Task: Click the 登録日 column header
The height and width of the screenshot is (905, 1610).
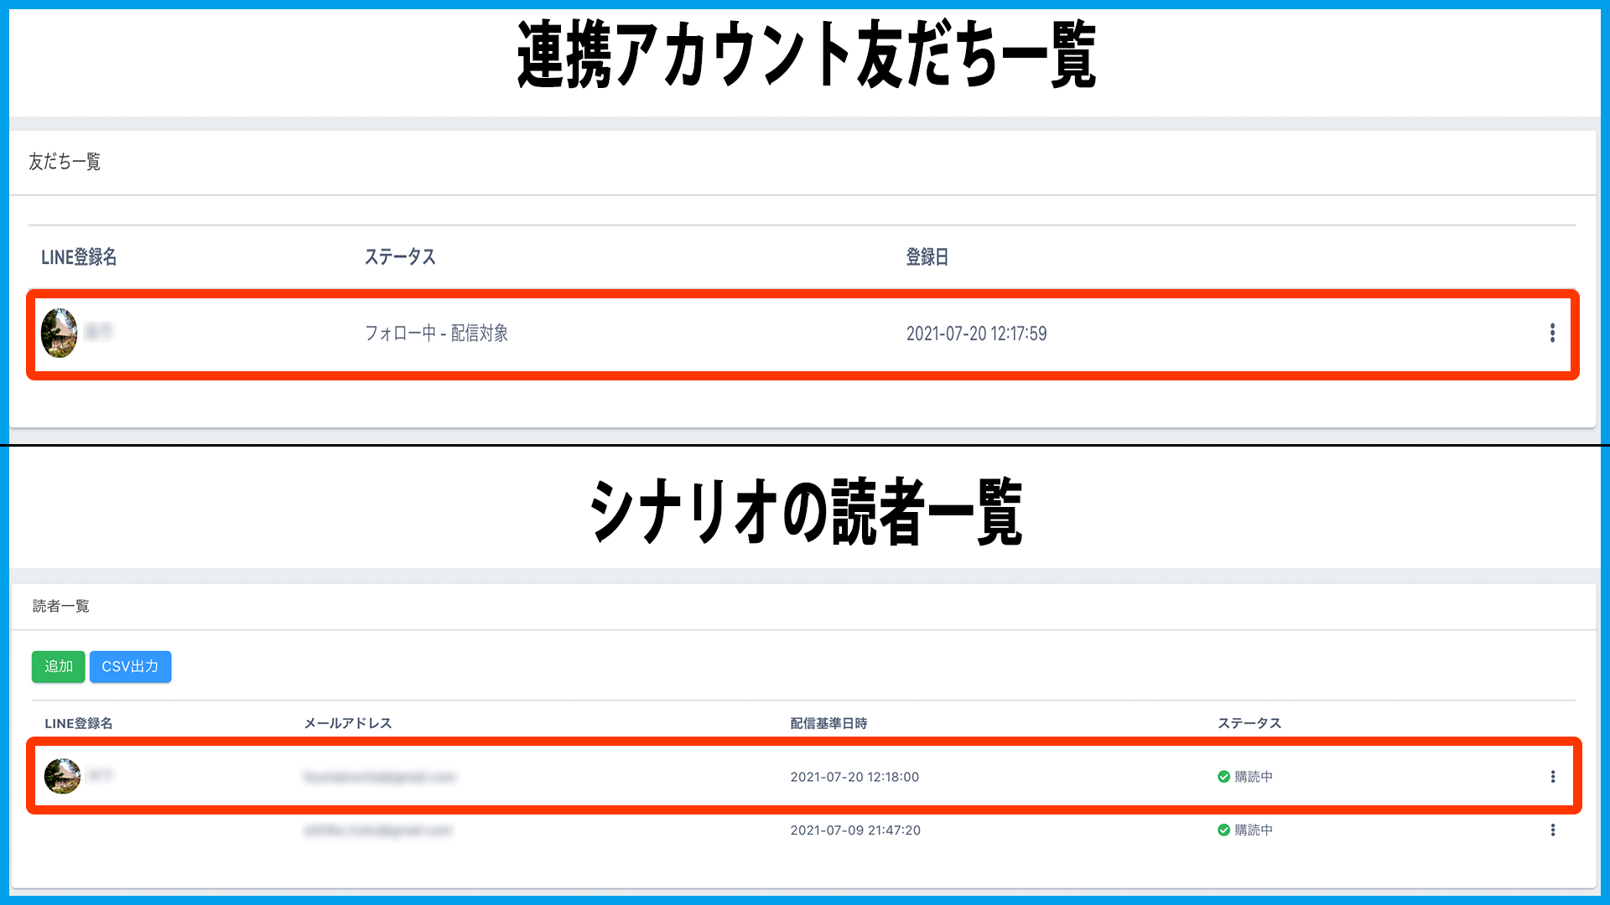Action: click(x=927, y=257)
